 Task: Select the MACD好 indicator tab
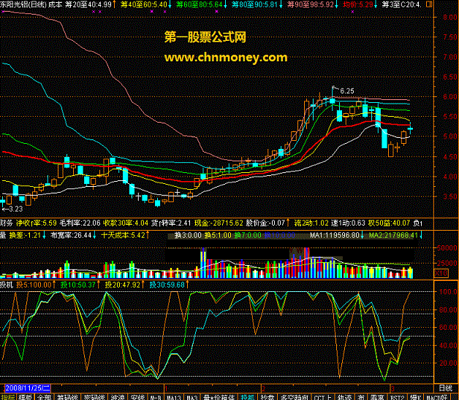pos(436,397)
